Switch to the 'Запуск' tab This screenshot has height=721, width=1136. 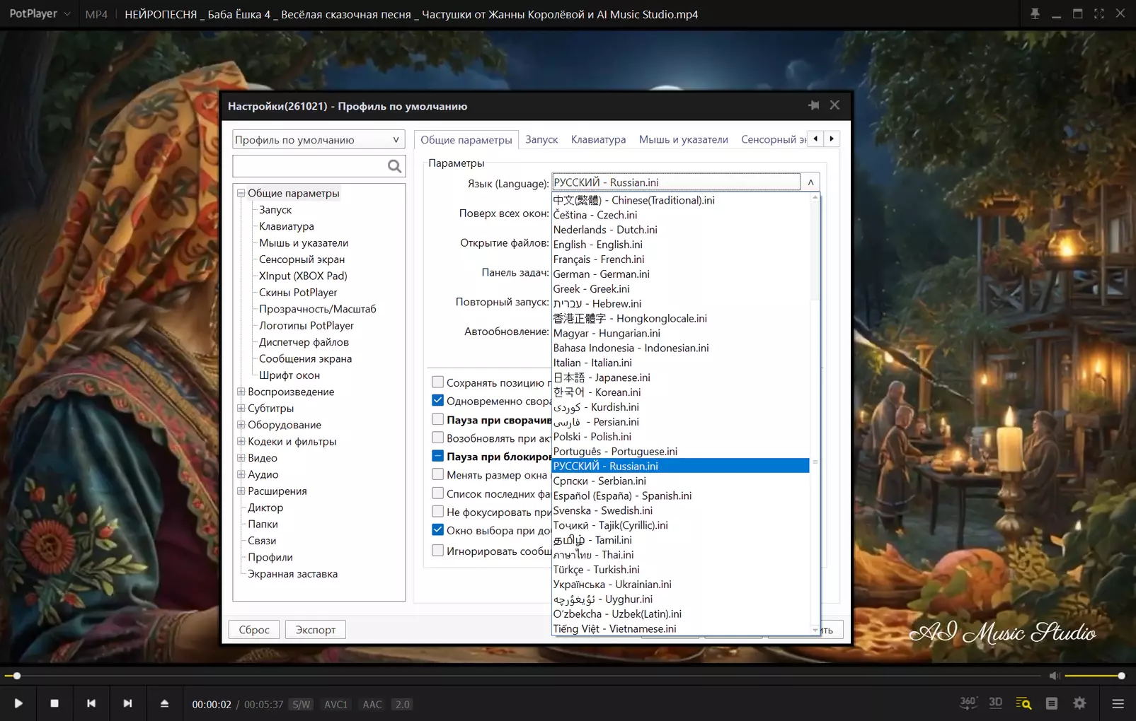(x=541, y=139)
